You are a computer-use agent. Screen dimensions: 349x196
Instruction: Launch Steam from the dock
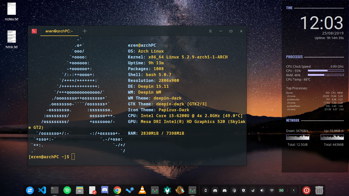[x=130, y=190]
